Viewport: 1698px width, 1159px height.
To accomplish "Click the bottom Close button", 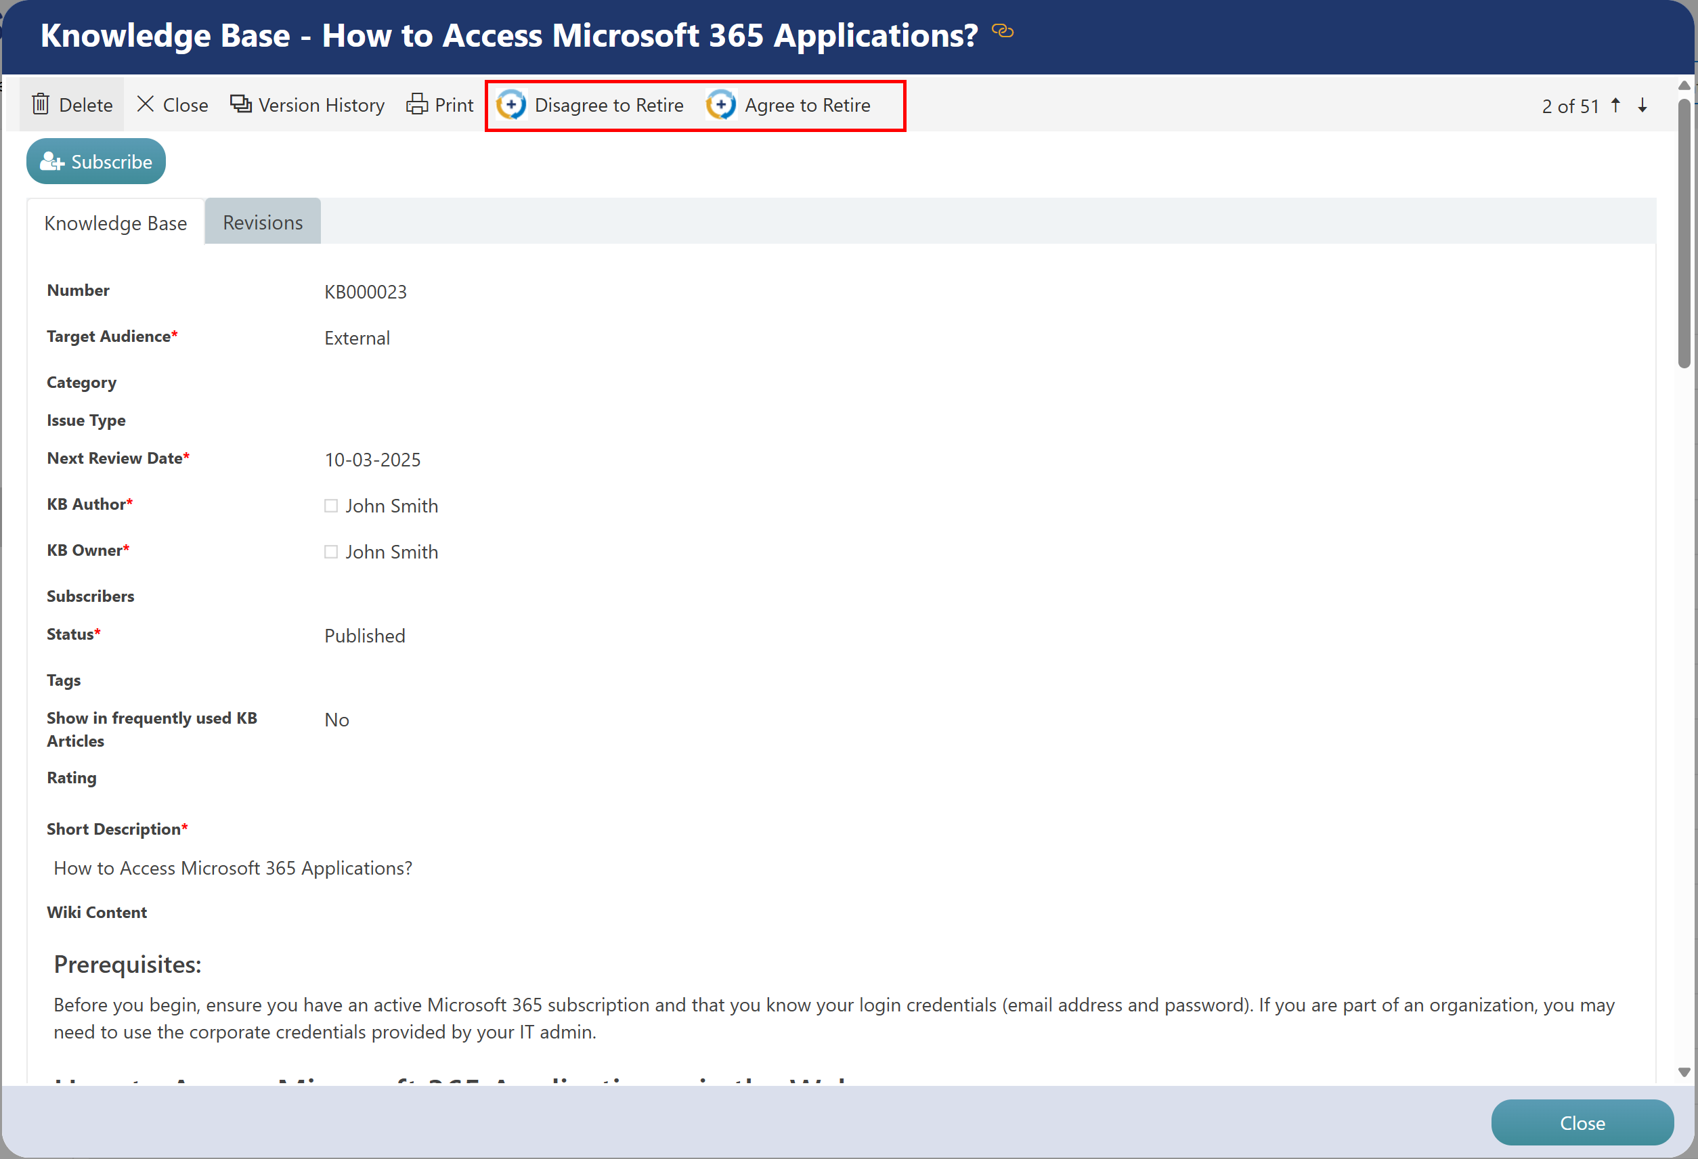I will pyautogui.click(x=1582, y=1122).
